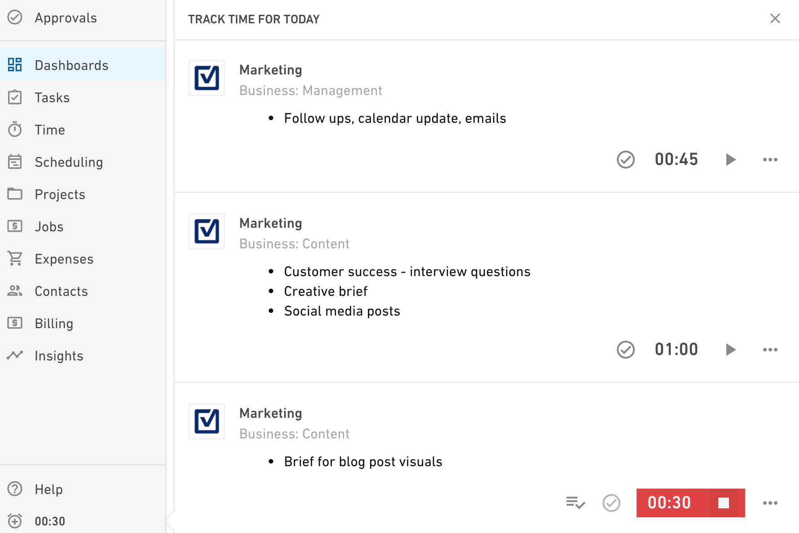Open more options for 01:00 entry
This screenshot has height=533, width=799.
pos(770,350)
